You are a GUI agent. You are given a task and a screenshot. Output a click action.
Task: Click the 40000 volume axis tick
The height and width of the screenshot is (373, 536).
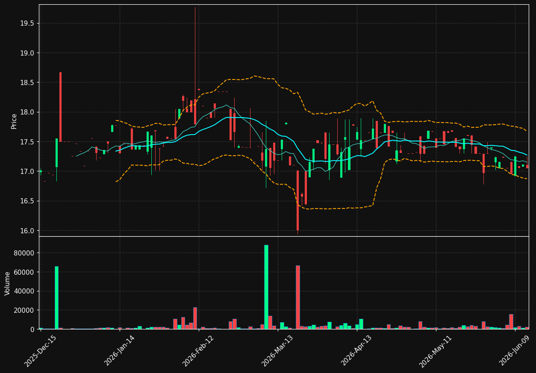(x=24, y=291)
